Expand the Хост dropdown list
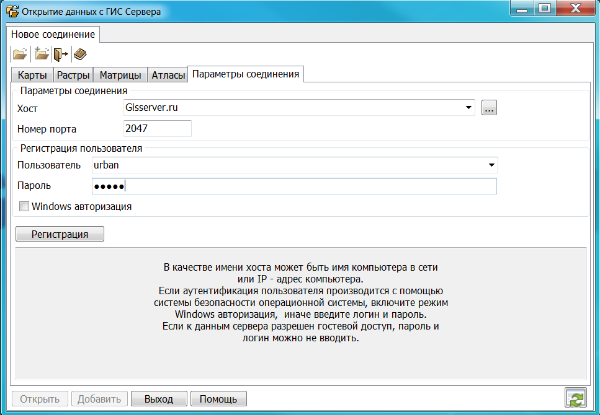The width and height of the screenshot is (600, 415). click(468, 108)
